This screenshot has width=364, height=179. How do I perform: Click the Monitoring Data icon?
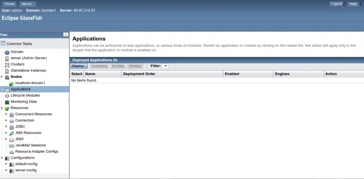tap(7, 102)
